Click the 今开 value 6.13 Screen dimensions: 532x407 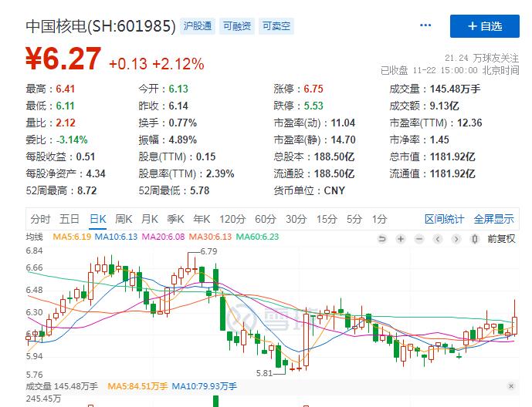(178, 89)
